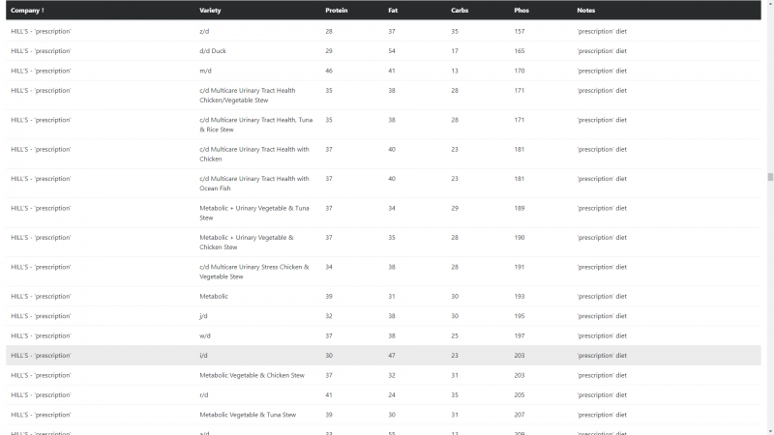Viewport: 774px width, 435px height.
Task: Click the sort arrow next to Company
Action: (x=43, y=11)
